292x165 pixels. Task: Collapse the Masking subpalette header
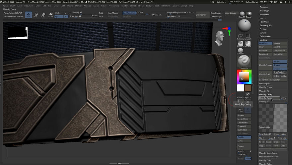click(x=263, y=40)
